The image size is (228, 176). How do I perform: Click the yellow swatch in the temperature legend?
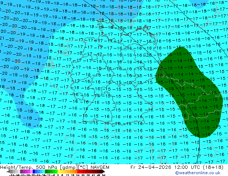(59, 172)
